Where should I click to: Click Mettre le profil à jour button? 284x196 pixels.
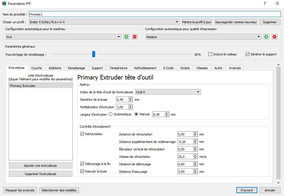click(197, 22)
